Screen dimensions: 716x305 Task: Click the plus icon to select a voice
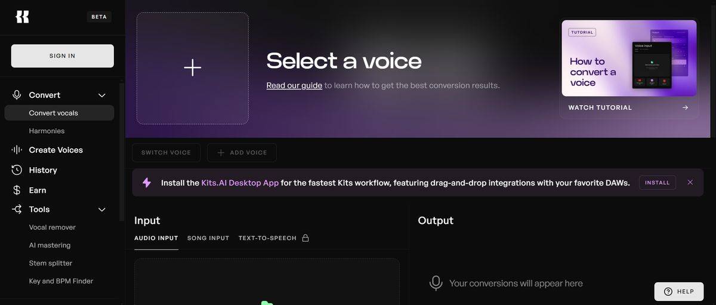click(192, 68)
